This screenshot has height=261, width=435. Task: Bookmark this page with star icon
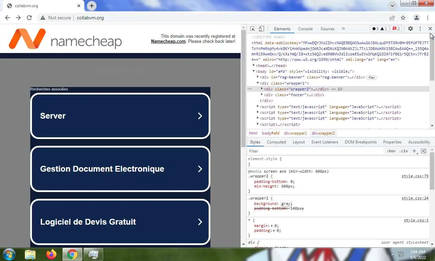pyautogui.click(x=403, y=18)
